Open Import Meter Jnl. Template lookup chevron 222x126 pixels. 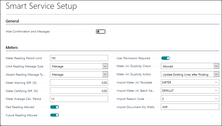pyautogui.click(x=216, y=83)
